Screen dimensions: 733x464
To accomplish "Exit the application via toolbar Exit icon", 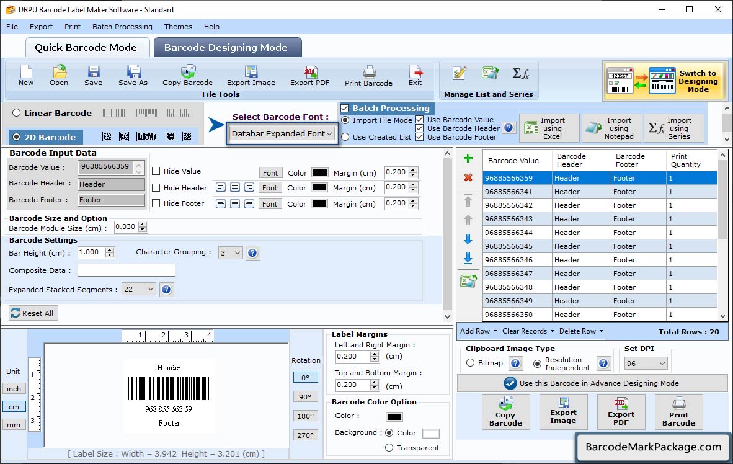I will coord(415,75).
